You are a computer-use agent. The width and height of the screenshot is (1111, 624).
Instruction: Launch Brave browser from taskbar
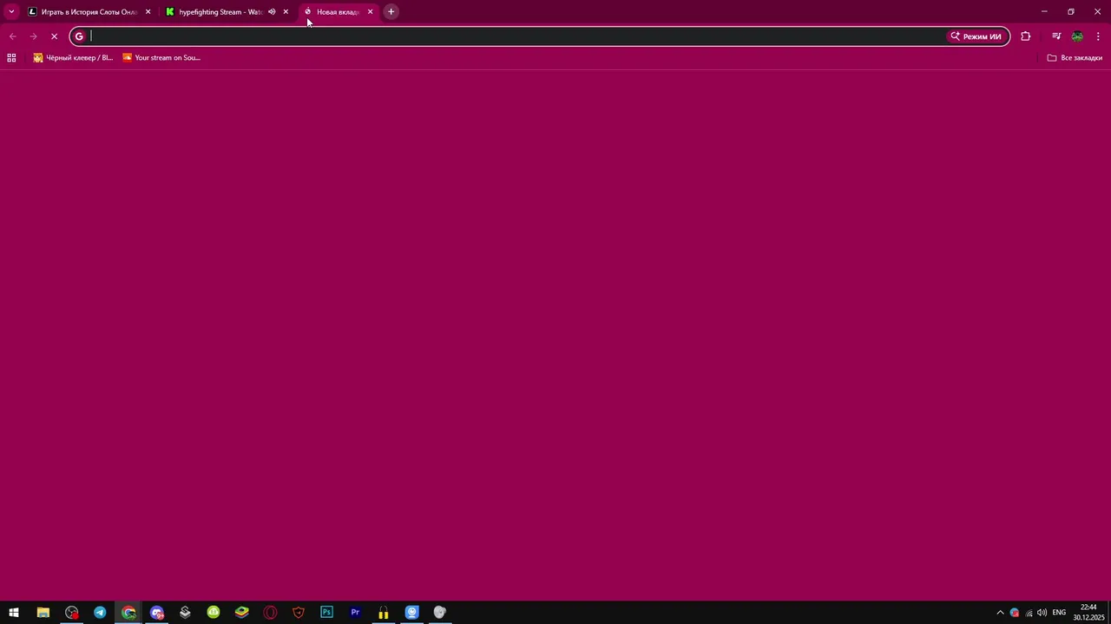299,613
